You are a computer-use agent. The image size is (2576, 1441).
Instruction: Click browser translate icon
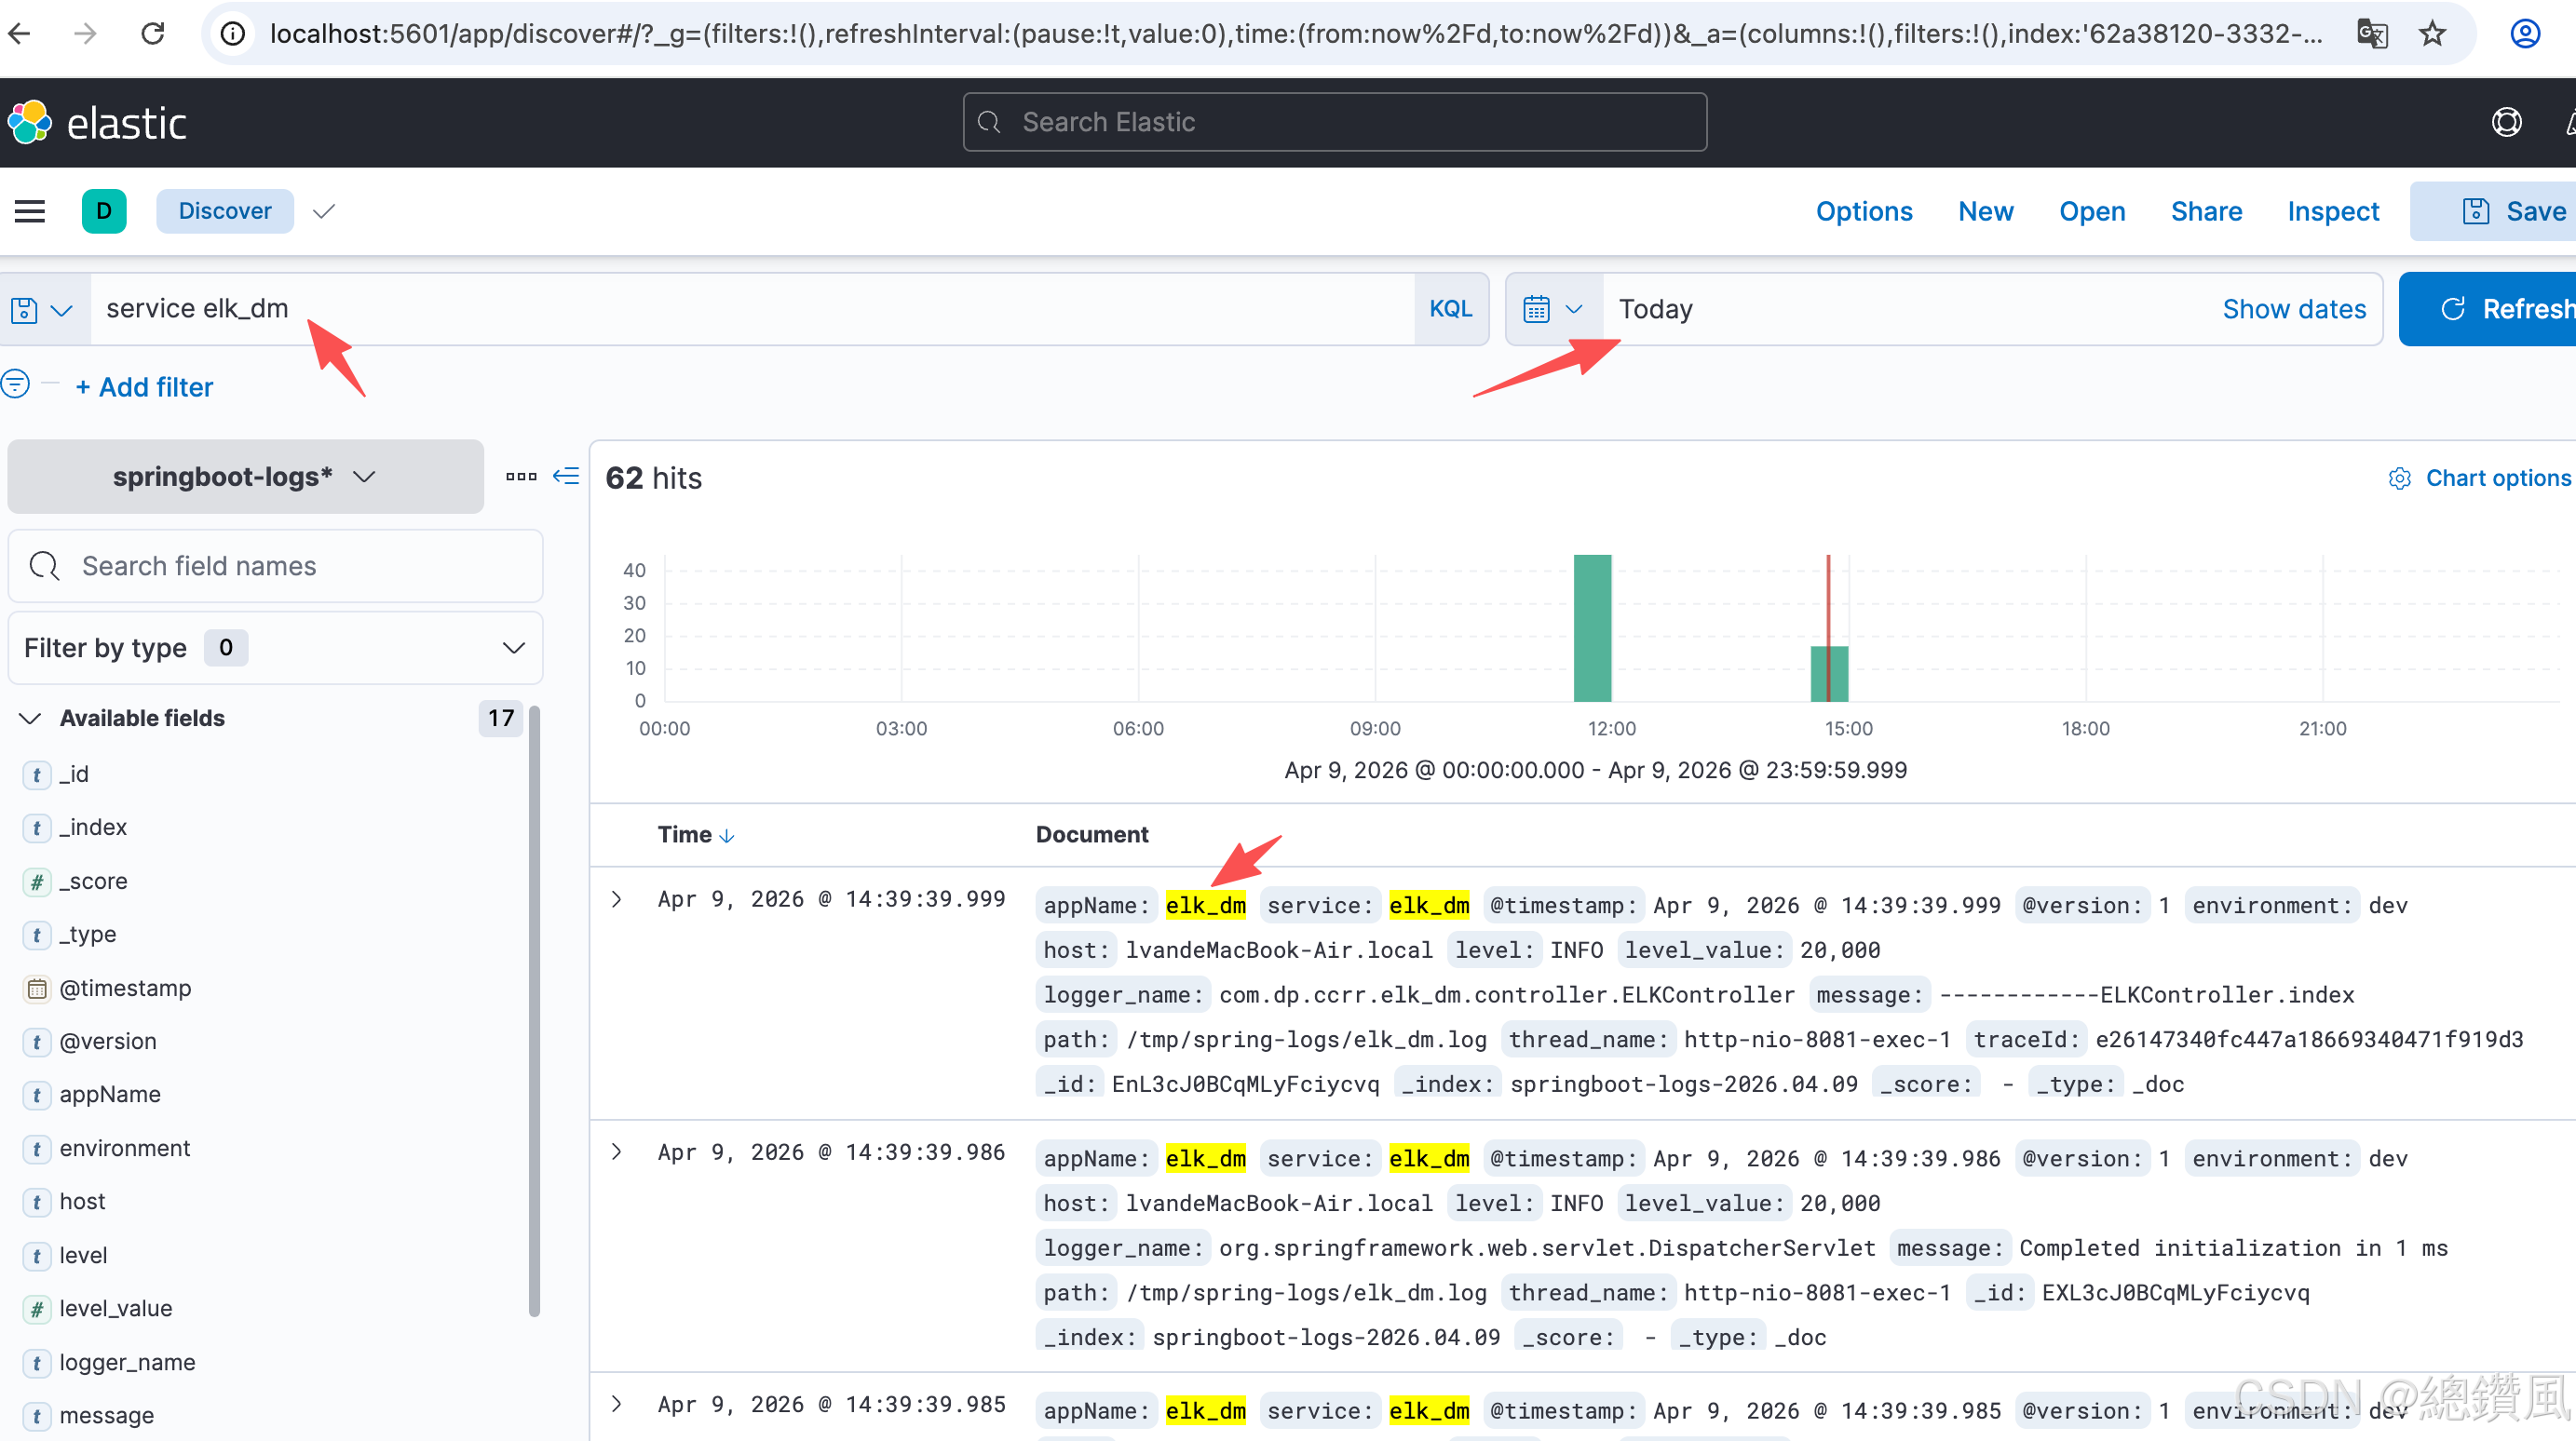[2372, 34]
